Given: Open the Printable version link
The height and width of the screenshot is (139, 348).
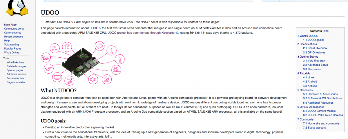Looking at the screenshot, I should 16,74.
